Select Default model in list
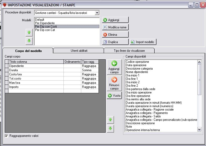This screenshot has height=146, width=206. pos(67,20)
